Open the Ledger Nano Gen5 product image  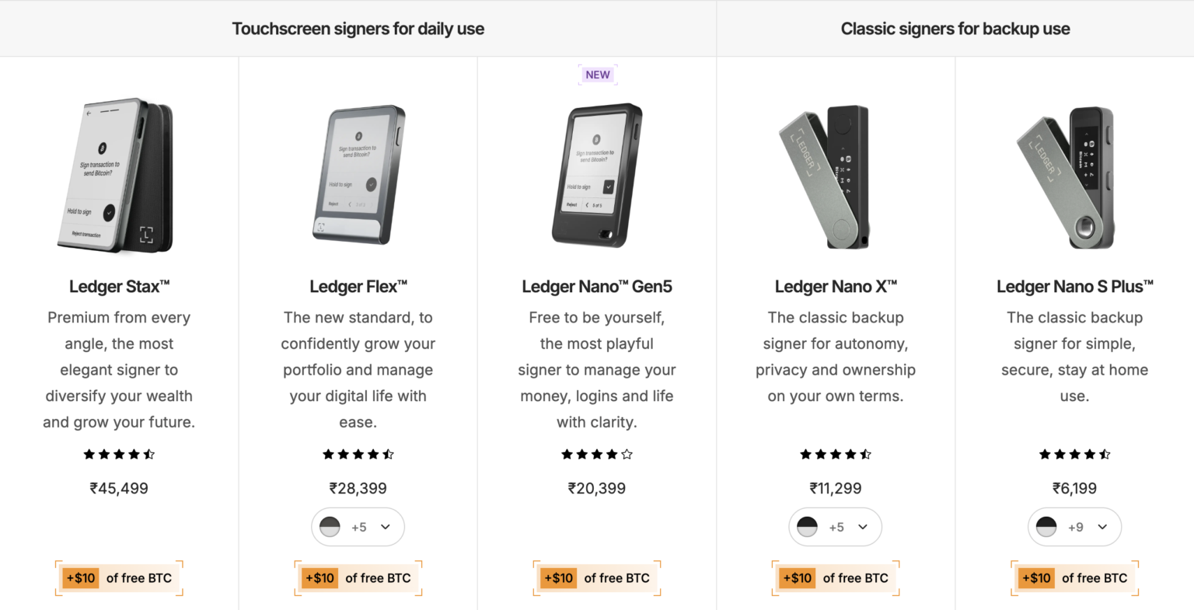pos(597,175)
